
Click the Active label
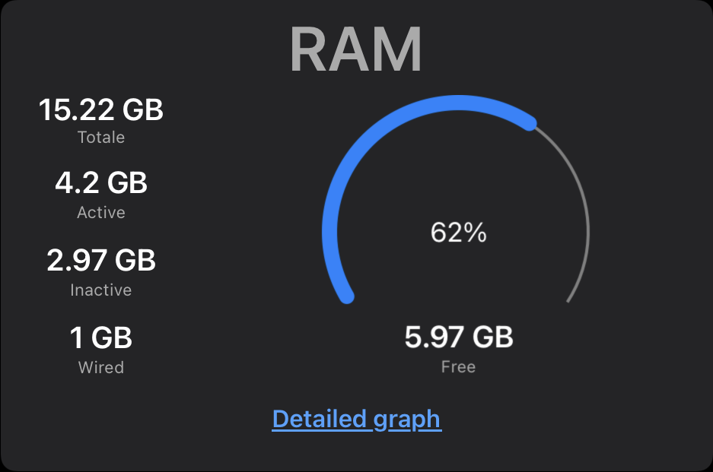pyautogui.click(x=101, y=213)
